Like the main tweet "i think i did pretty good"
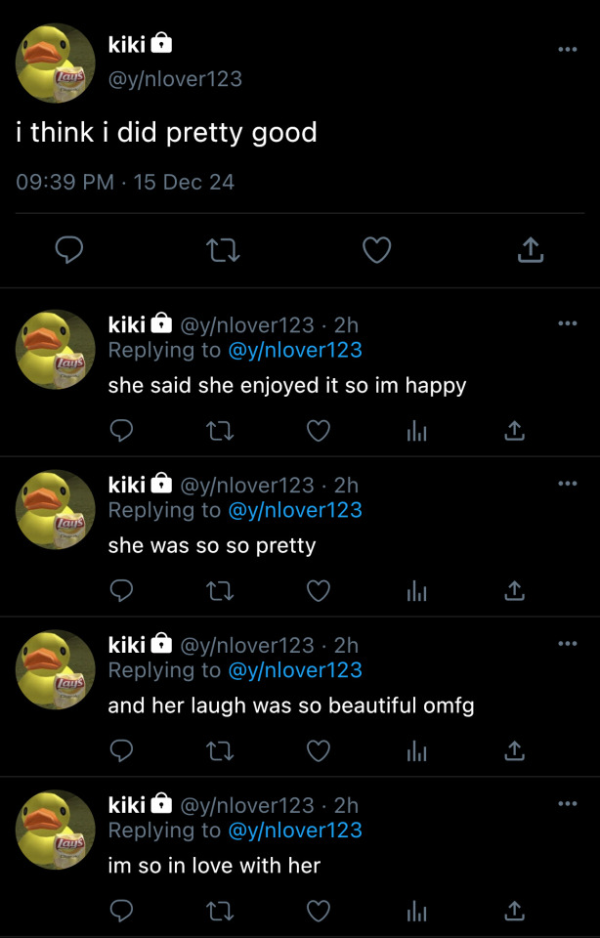 tap(376, 251)
